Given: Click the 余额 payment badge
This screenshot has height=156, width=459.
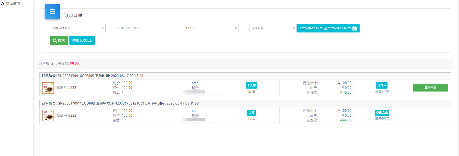Looking at the screenshot, I should tap(252, 113).
